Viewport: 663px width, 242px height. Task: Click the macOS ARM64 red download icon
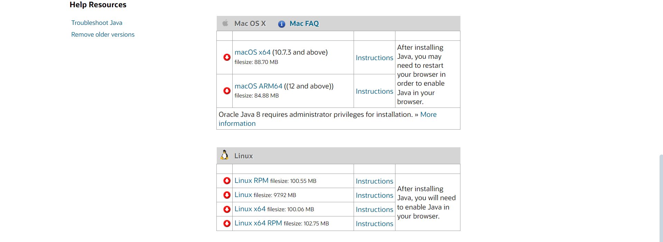click(227, 91)
